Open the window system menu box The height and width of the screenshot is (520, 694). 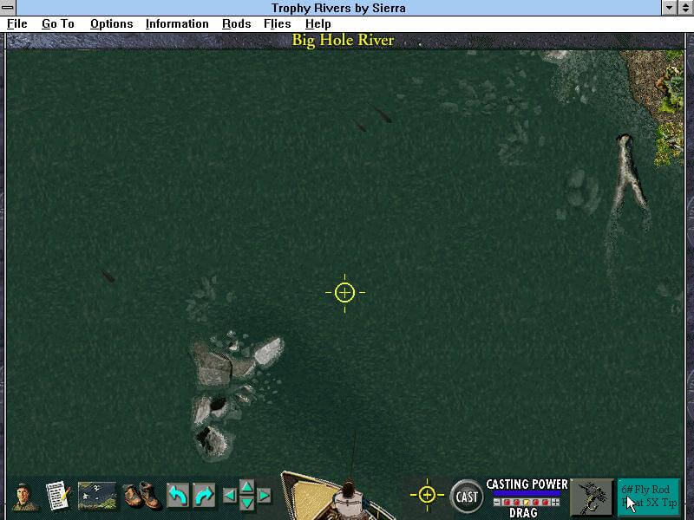tap(8, 8)
